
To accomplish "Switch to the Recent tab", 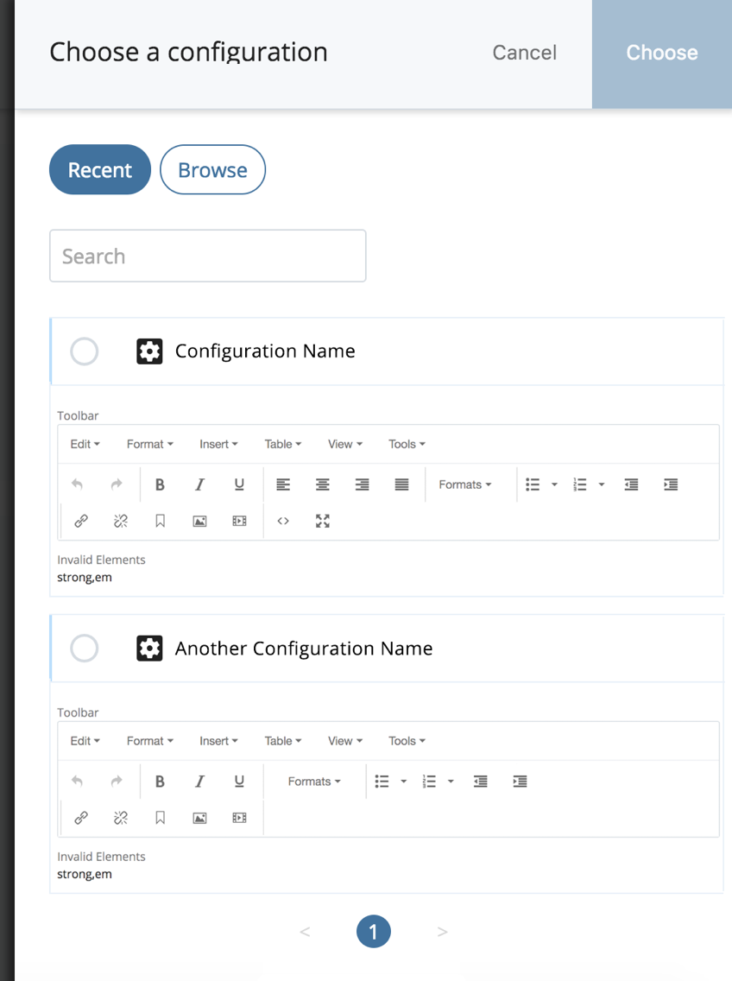I will pos(100,169).
